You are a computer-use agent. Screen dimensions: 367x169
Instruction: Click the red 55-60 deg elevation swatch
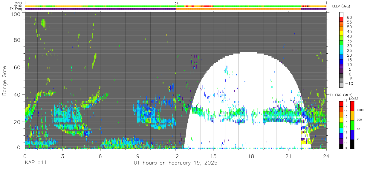pos(342,19)
